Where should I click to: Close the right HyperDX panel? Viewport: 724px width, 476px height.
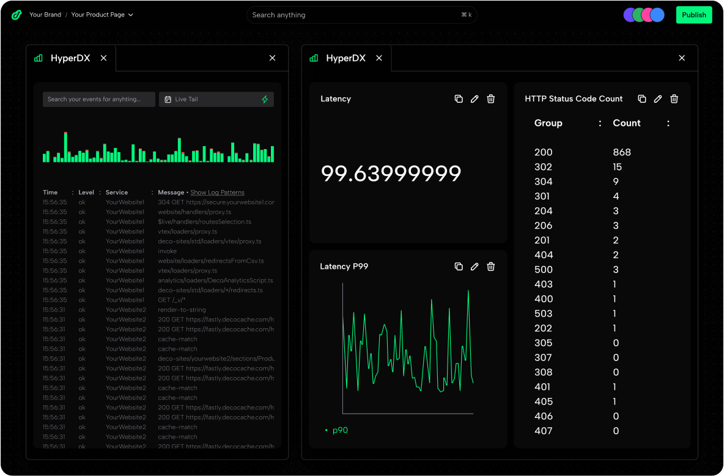(x=682, y=58)
